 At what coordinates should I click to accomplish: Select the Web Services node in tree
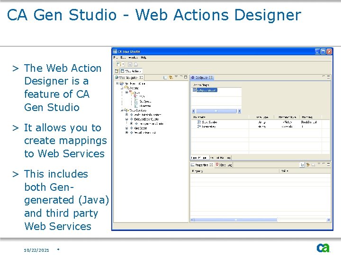point(138,110)
